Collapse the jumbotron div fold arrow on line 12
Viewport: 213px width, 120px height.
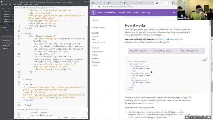[x=22, y=36]
